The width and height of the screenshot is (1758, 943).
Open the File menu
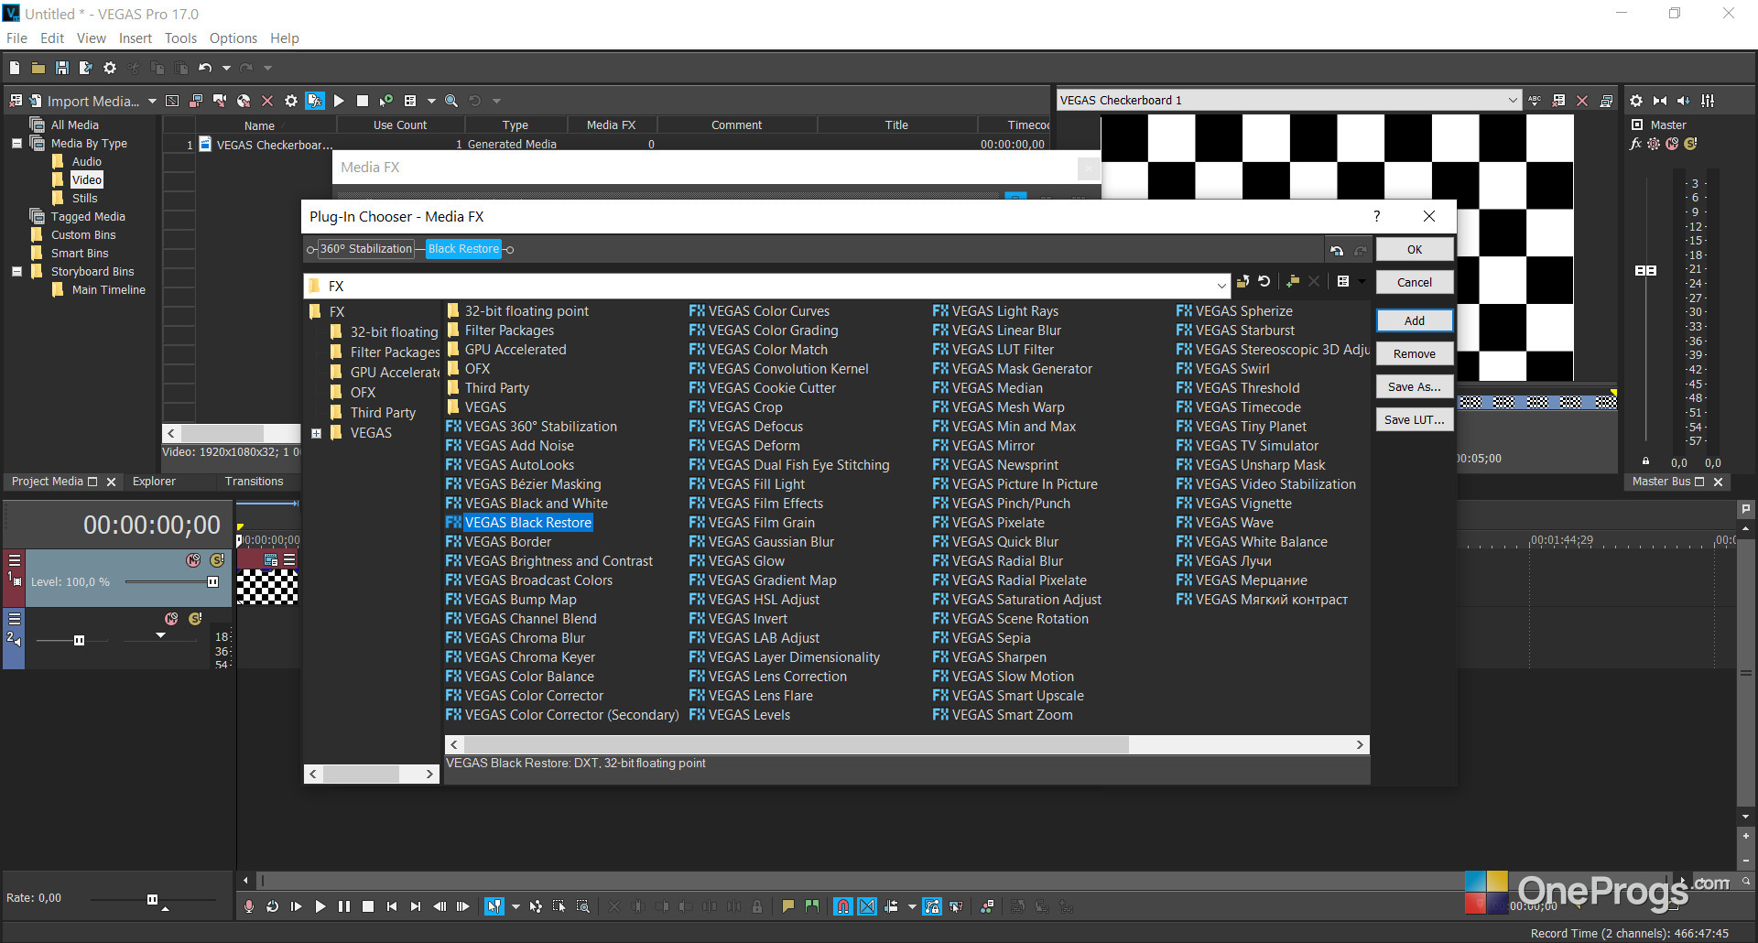[17, 38]
